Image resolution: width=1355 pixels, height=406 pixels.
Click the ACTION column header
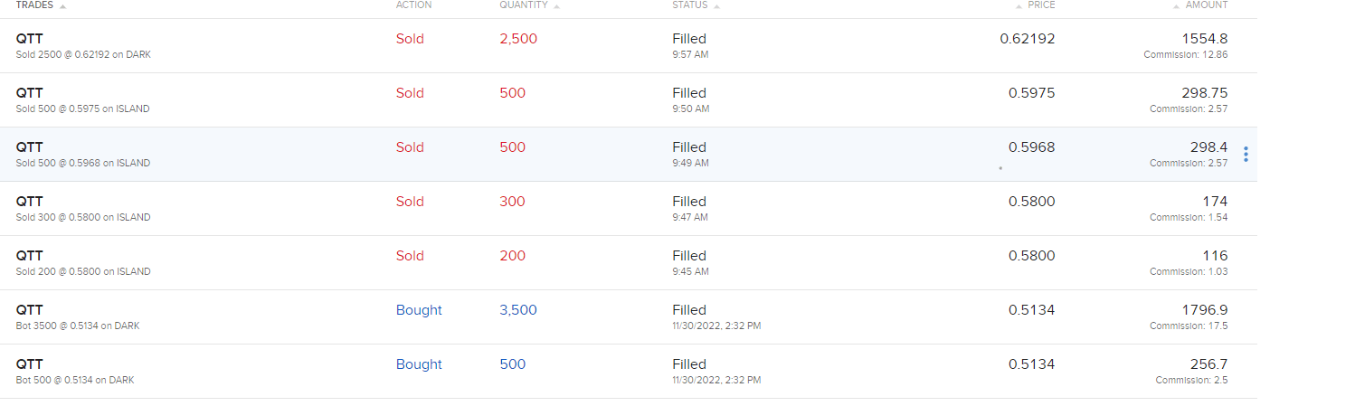pyautogui.click(x=413, y=5)
